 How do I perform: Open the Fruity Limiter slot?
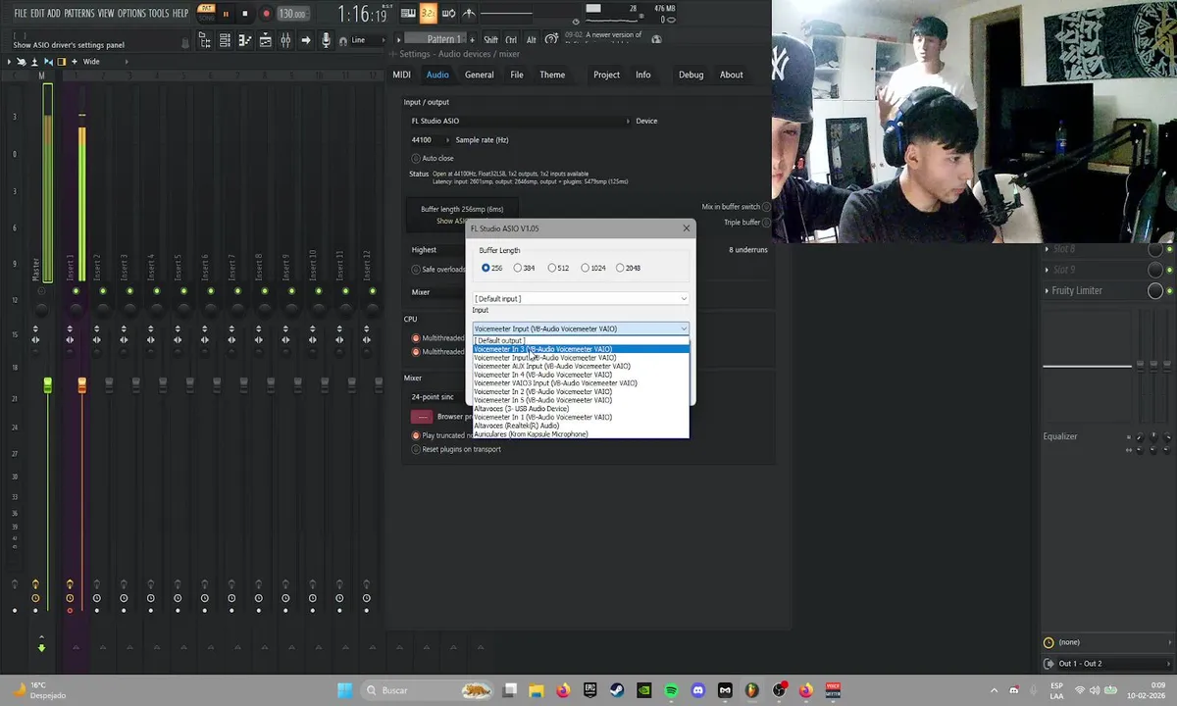pos(1077,290)
